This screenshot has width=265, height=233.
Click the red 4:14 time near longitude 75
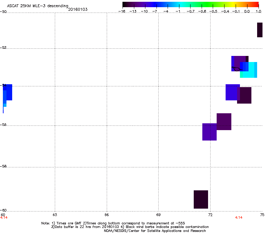tap(239, 218)
